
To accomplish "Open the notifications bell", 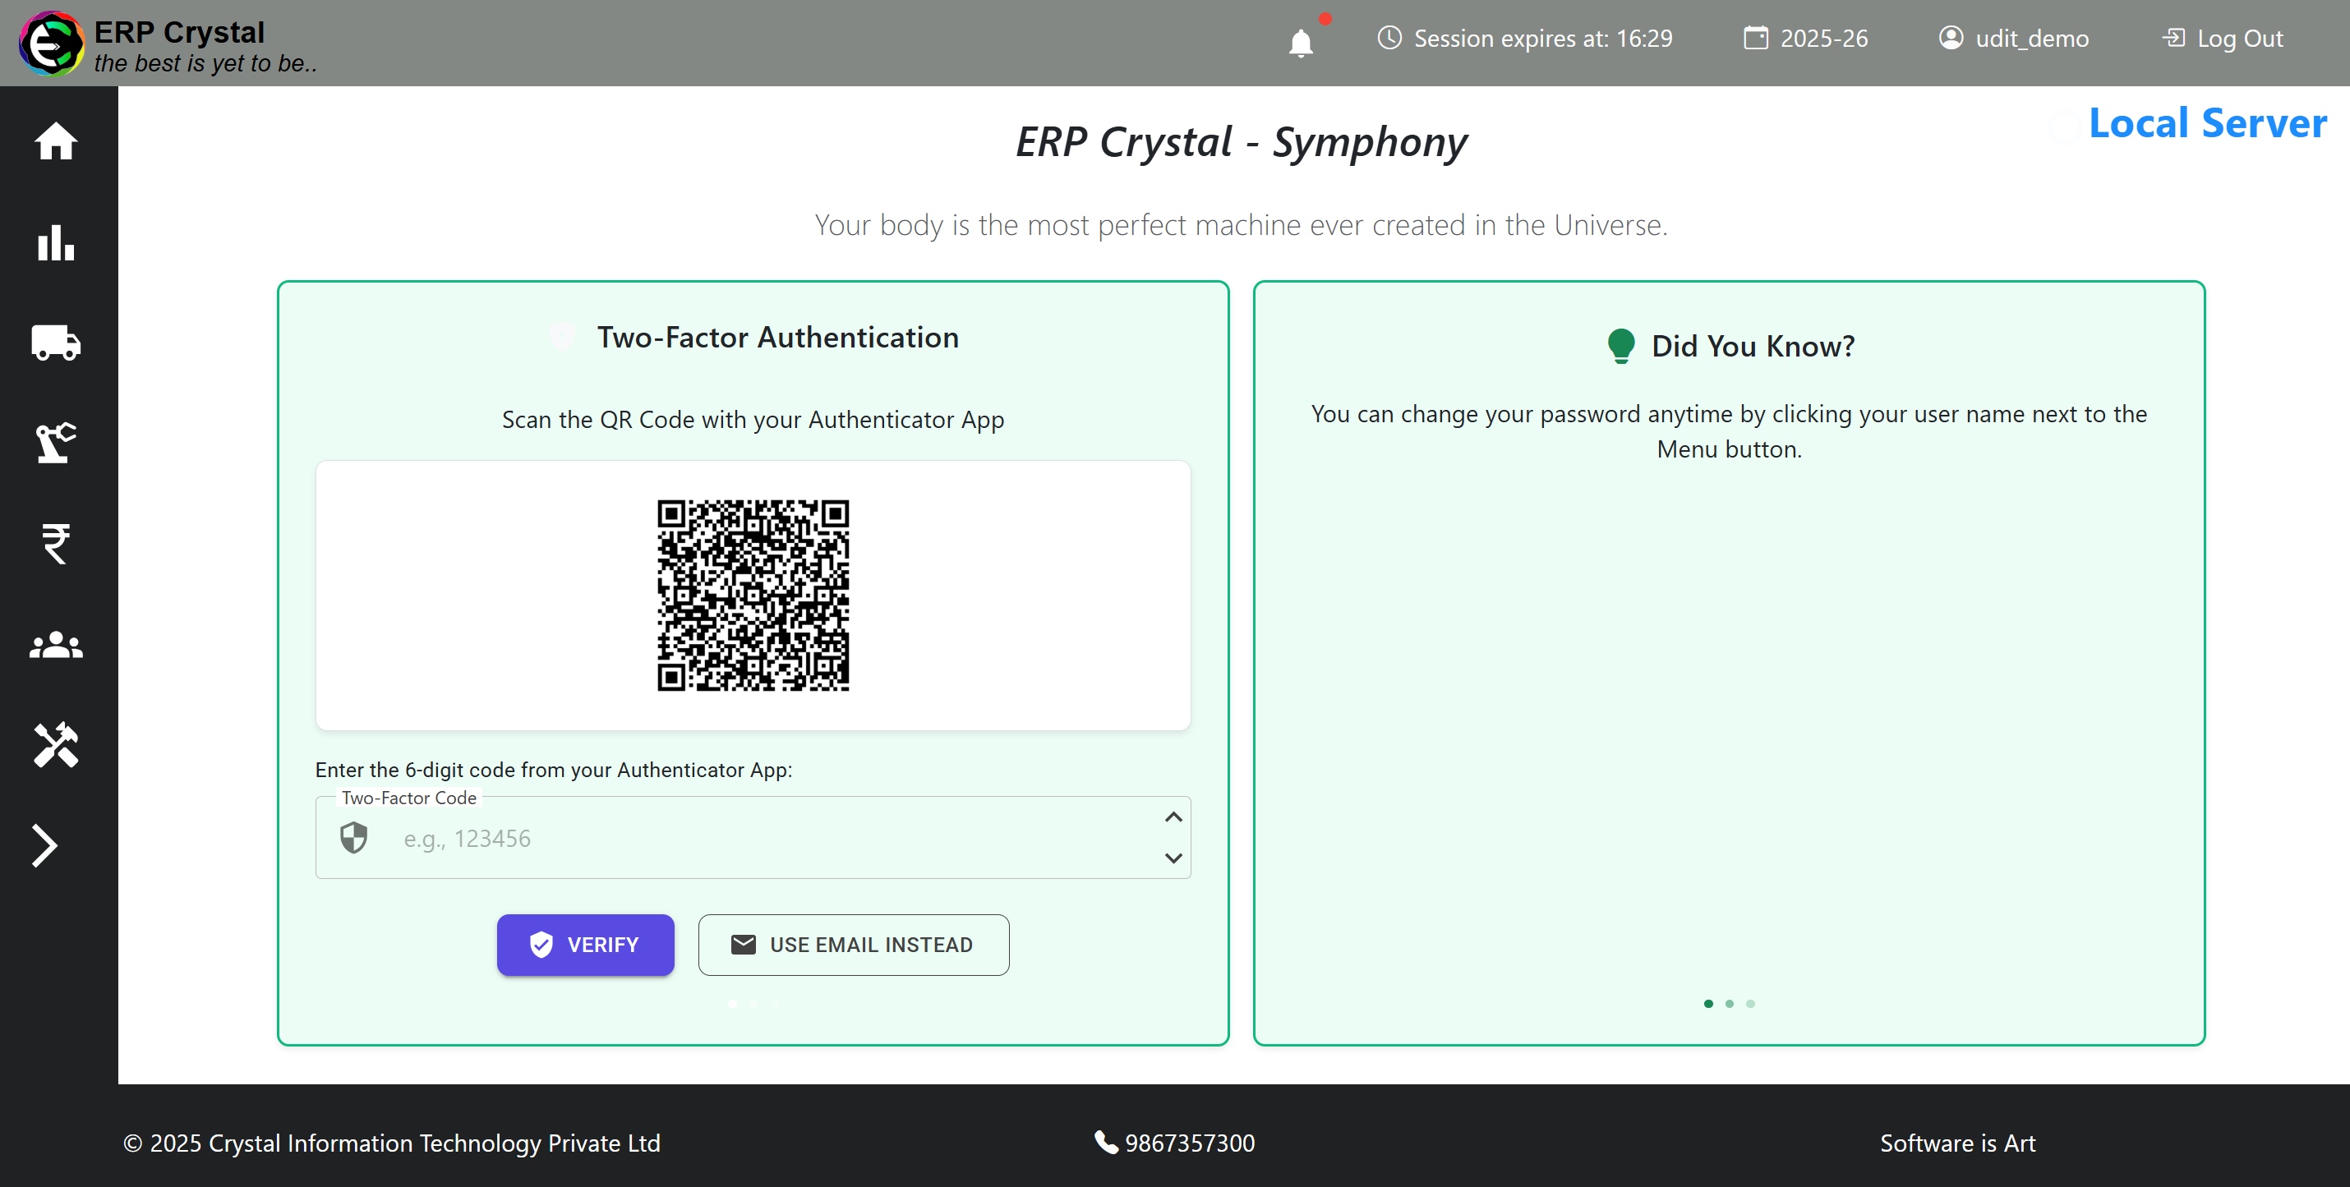I will pyautogui.click(x=1300, y=42).
